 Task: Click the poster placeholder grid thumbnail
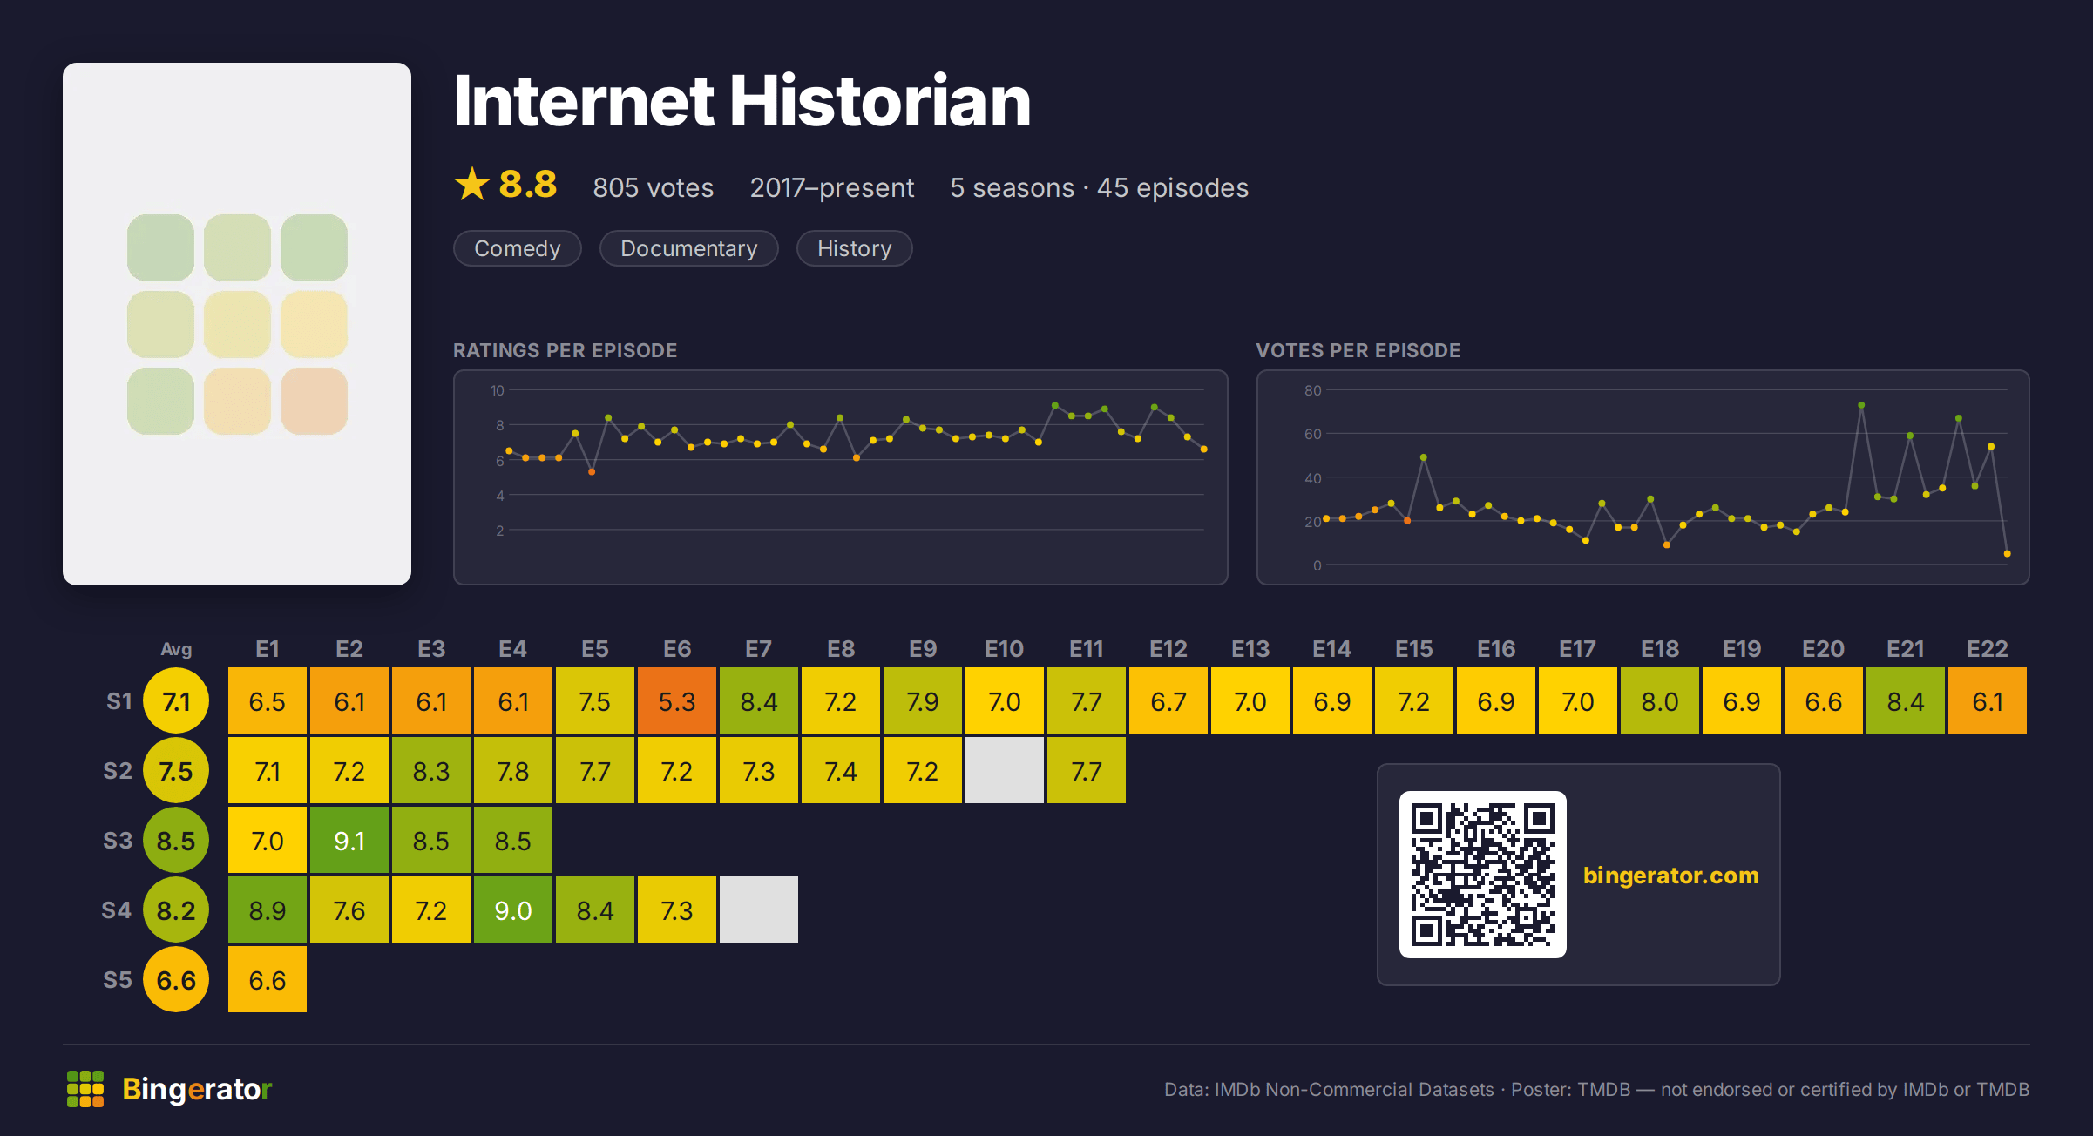pyautogui.click(x=237, y=324)
